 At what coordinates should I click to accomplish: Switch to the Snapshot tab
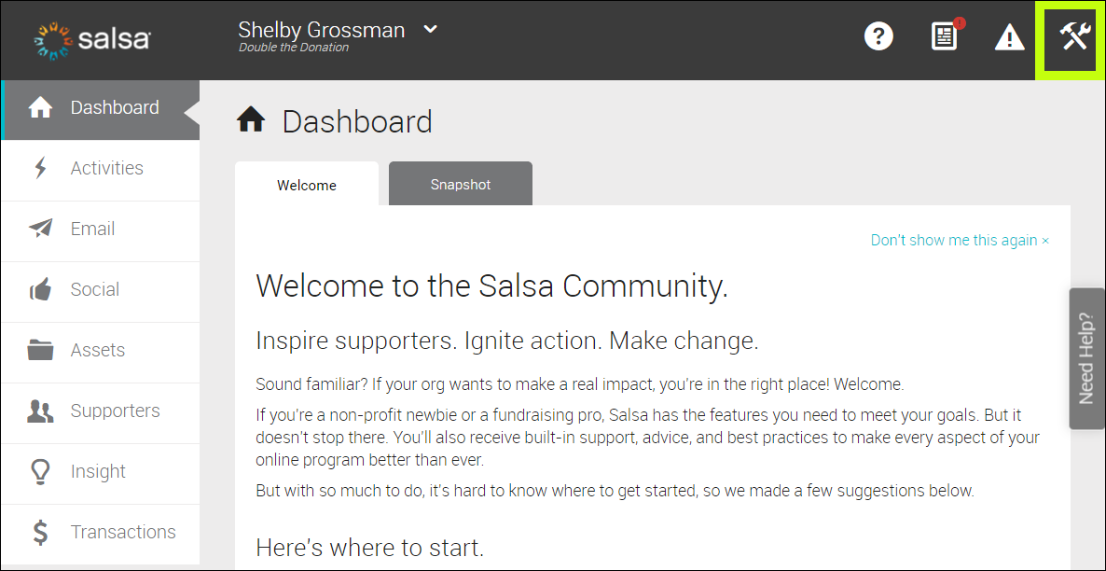(x=460, y=184)
